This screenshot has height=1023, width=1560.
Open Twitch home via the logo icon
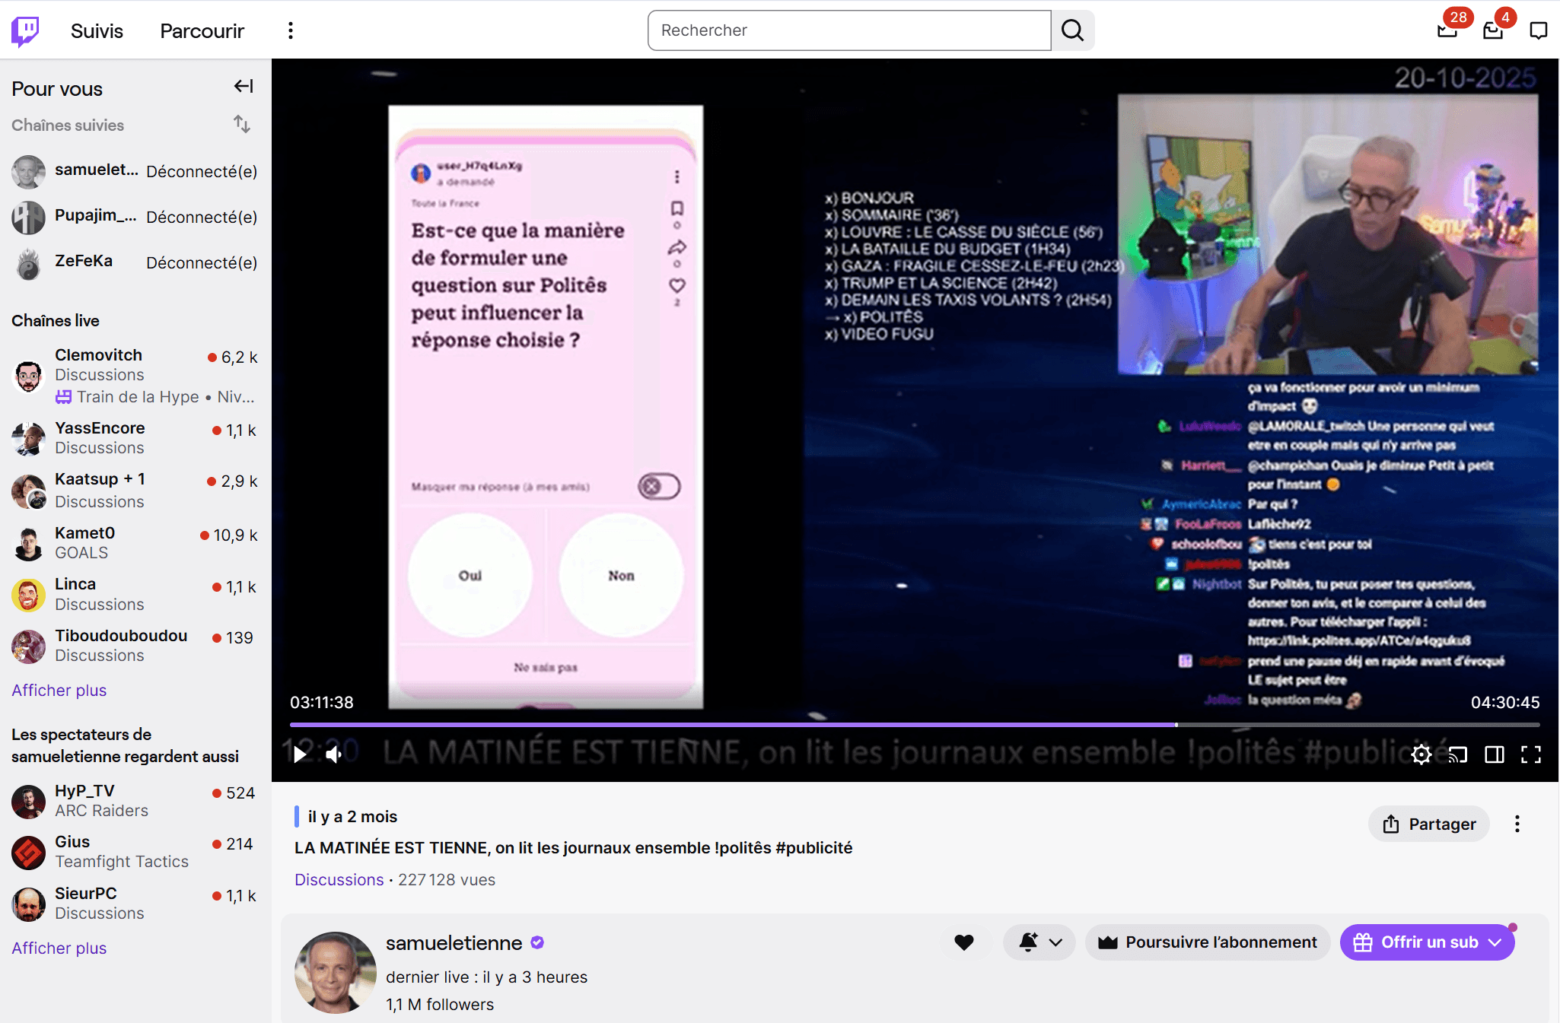click(25, 30)
